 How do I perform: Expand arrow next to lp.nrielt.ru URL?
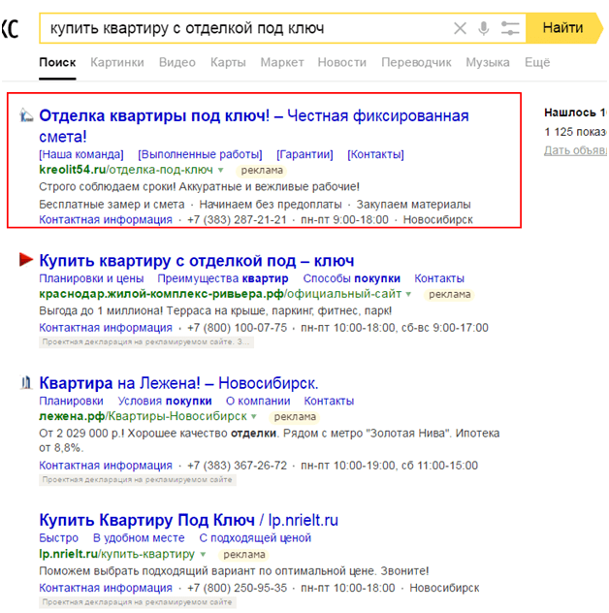click(203, 554)
